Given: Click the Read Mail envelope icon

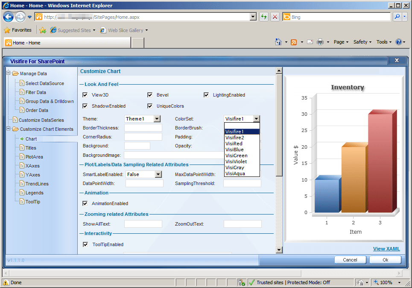Looking at the screenshot, I should (x=310, y=41).
